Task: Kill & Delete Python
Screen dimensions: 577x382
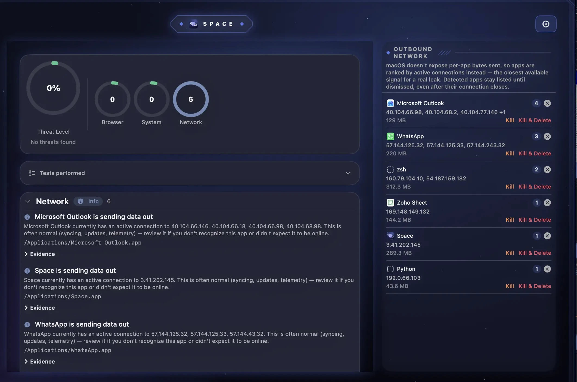Action: pyautogui.click(x=535, y=286)
